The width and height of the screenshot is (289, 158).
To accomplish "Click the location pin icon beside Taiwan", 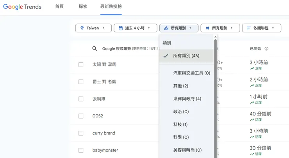I will coord(82,28).
